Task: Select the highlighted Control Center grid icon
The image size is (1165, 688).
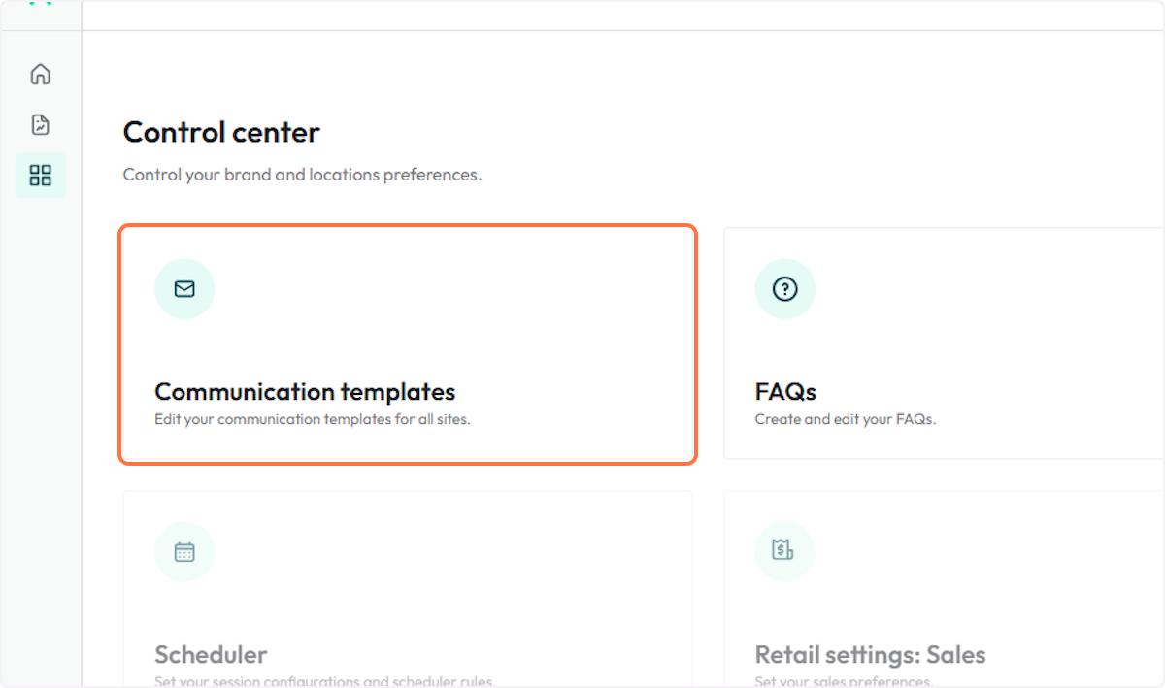Action: [x=40, y=176]
